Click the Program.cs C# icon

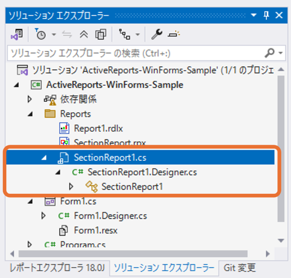[x=50, y=244]
